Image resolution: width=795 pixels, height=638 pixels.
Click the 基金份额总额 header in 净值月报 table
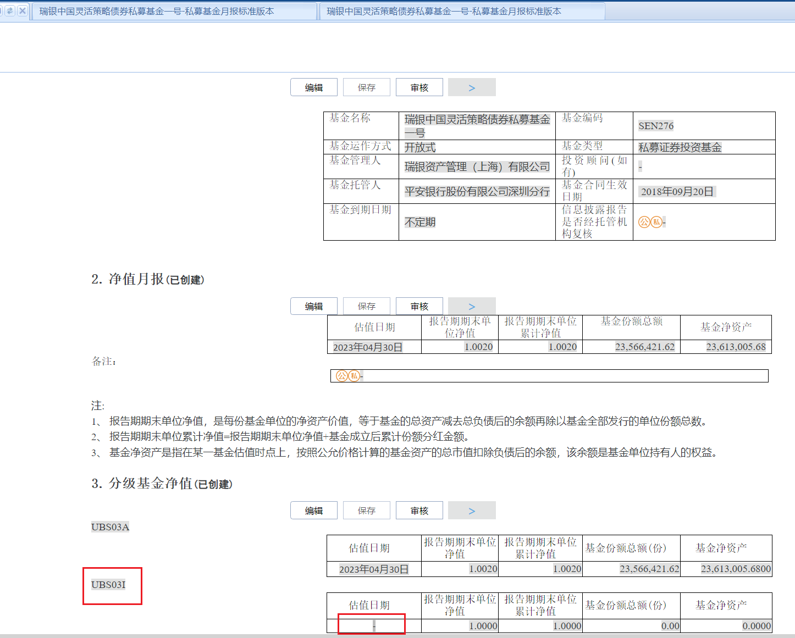tap(632, 321)
